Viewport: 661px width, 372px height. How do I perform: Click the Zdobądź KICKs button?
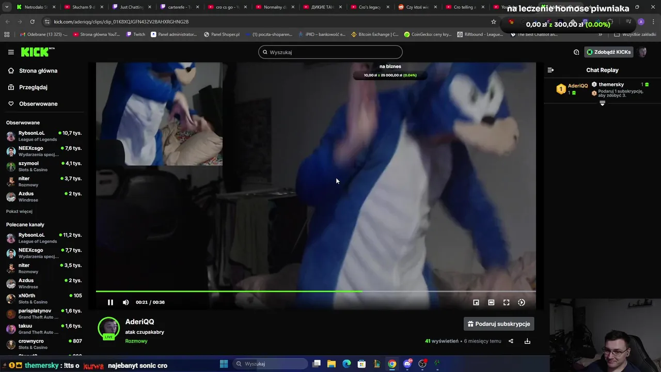point(608,52)
